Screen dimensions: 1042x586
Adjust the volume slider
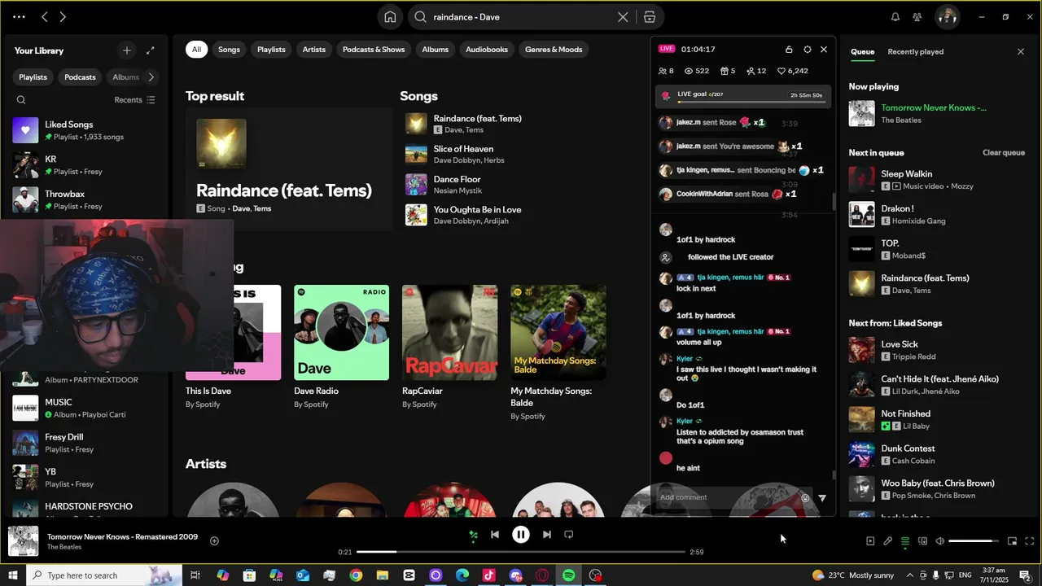coord(974,541)
